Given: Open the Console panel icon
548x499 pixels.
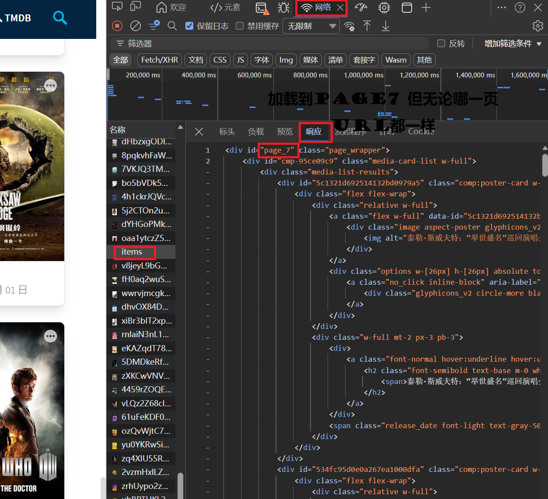Looking at the screenshot, I should [x=262, y=8].
